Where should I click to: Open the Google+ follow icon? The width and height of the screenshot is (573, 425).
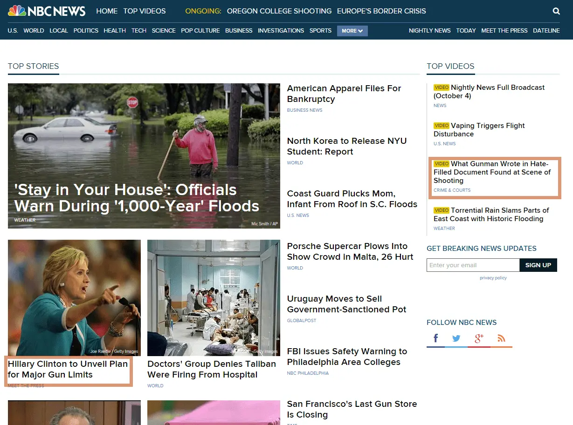coord(479,338)
